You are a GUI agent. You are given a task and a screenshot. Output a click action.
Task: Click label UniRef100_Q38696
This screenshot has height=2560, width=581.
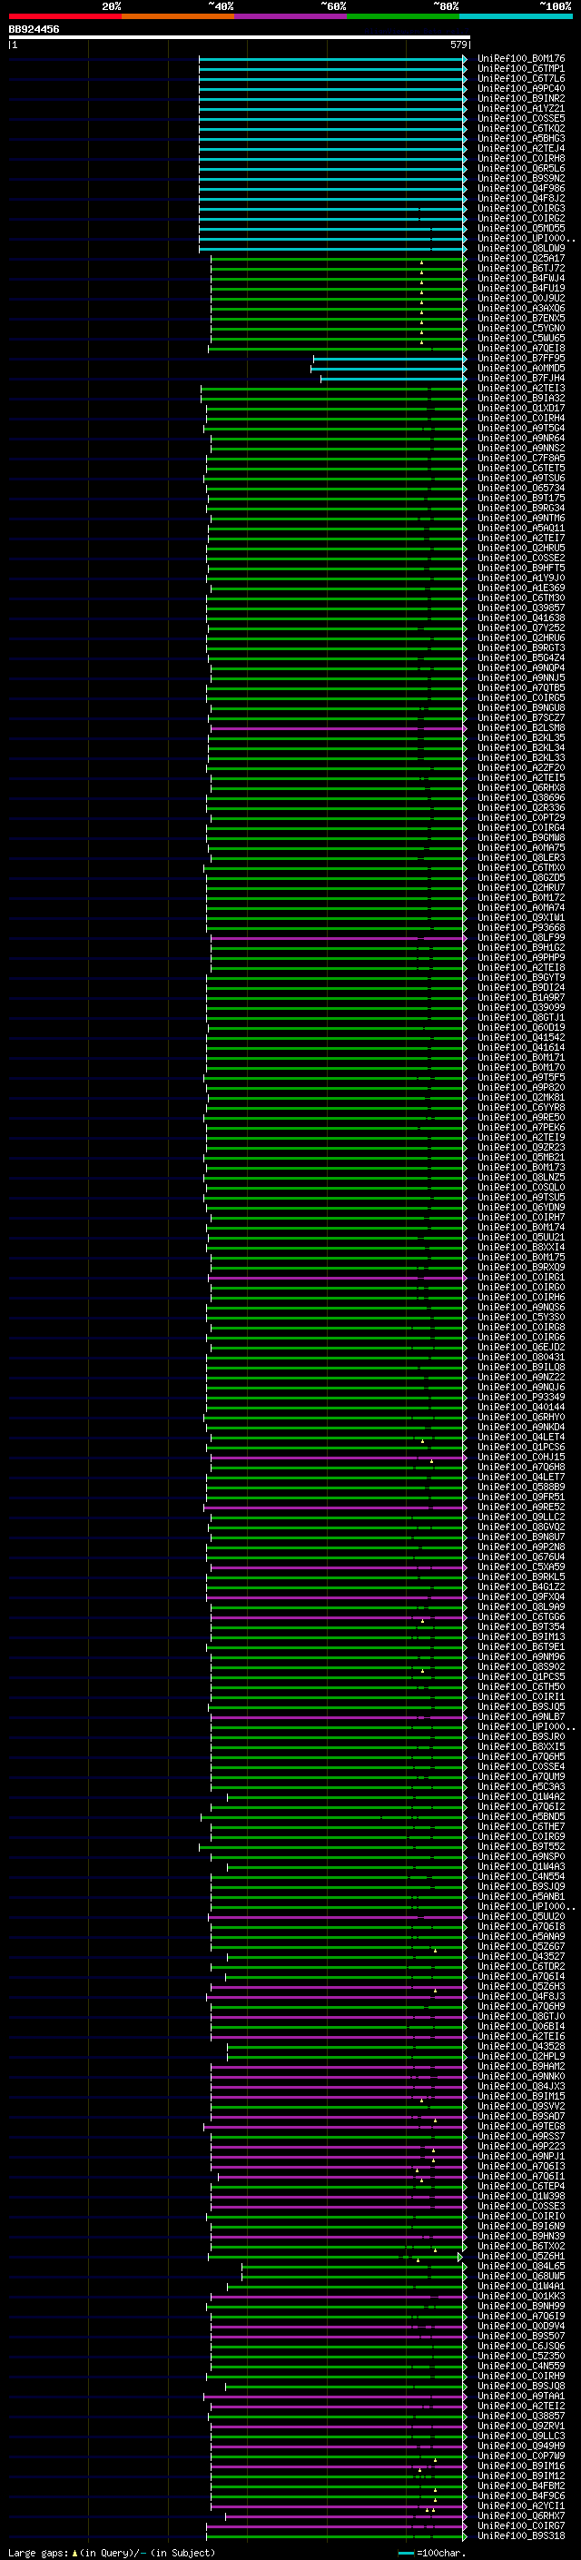click(x=521, y=798)
